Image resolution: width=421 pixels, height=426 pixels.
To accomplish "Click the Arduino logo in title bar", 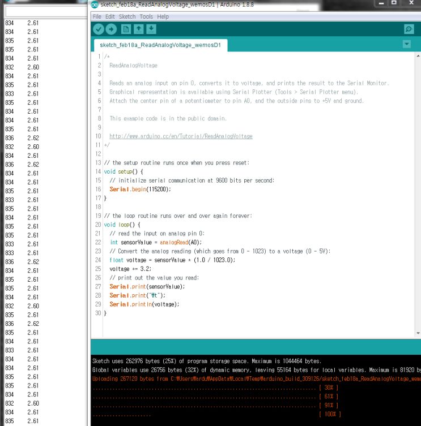I will (94, 5).
